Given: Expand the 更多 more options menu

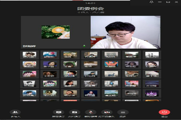Looking at the screenshot, I should (x=122, y=113).
